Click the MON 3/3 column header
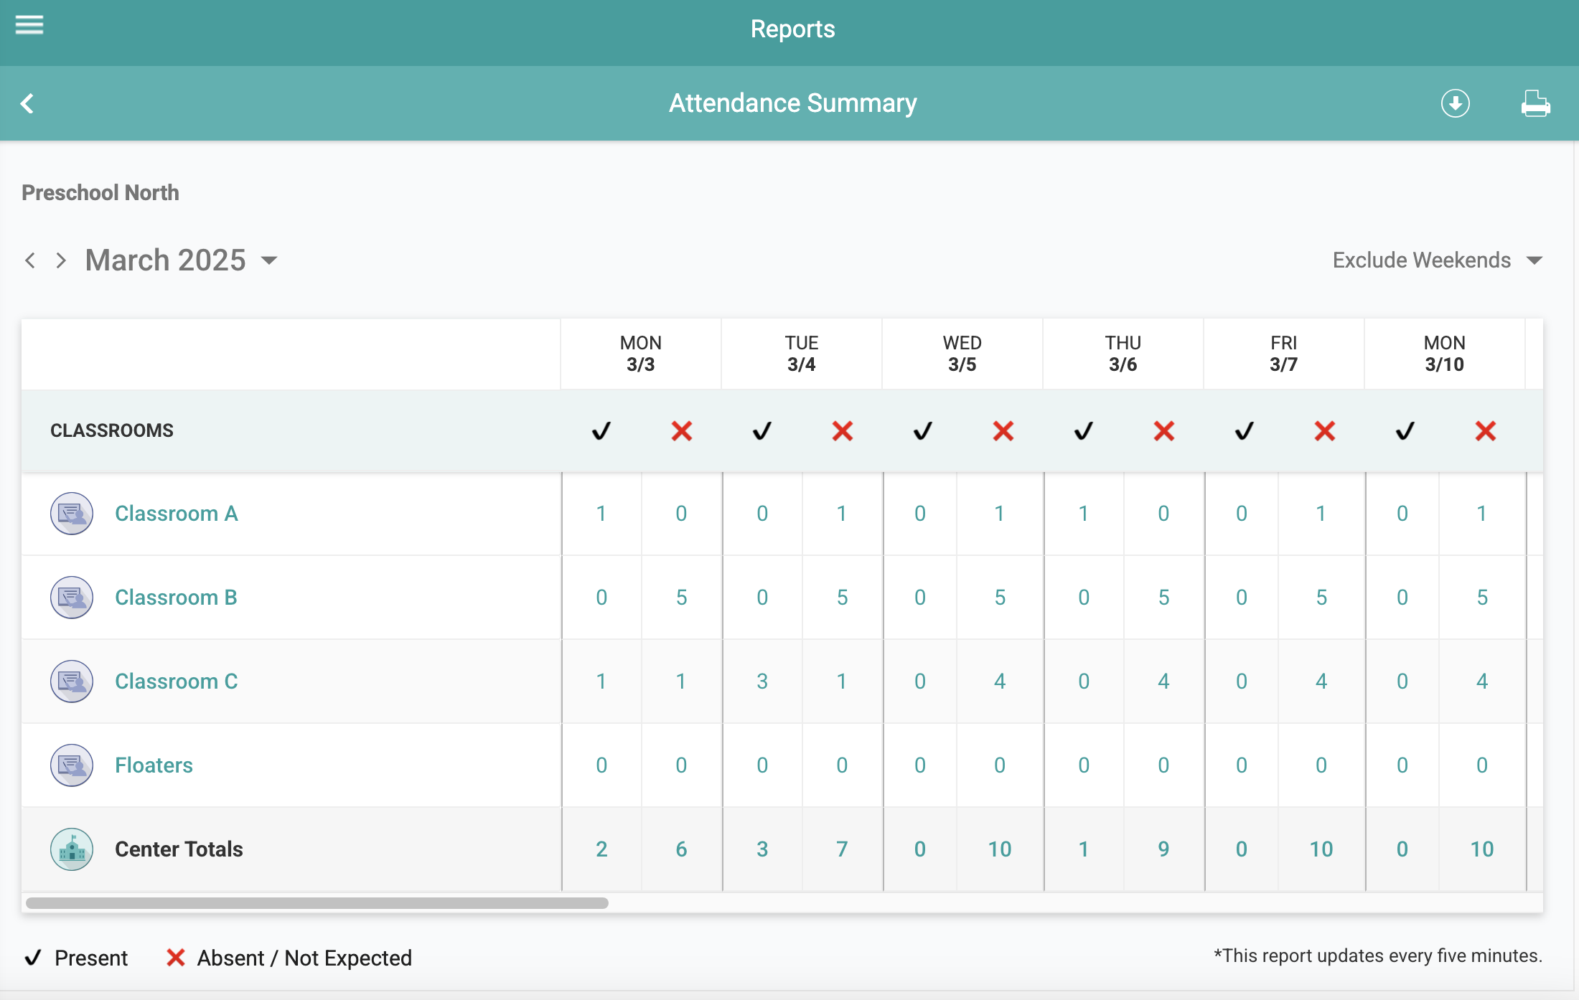The width and height of the screenshot is (1579, 1000). point(640,354)
